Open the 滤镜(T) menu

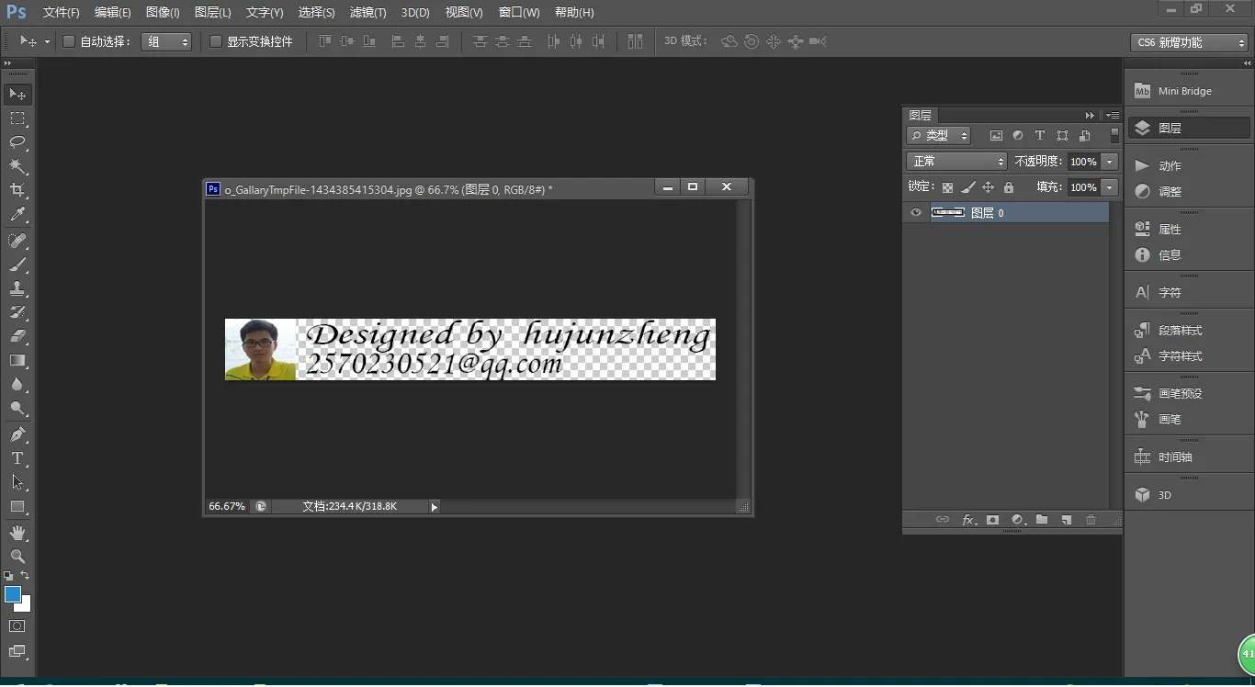pos(367,13)
